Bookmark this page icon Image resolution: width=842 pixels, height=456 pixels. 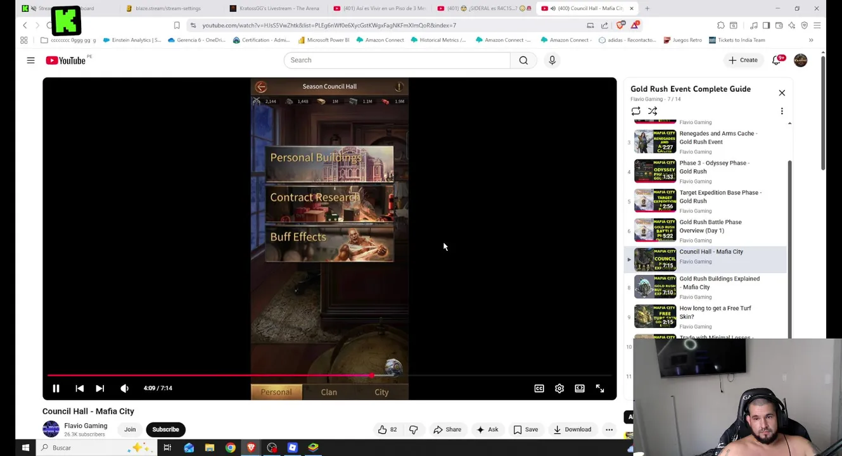[x=177, y=25]
